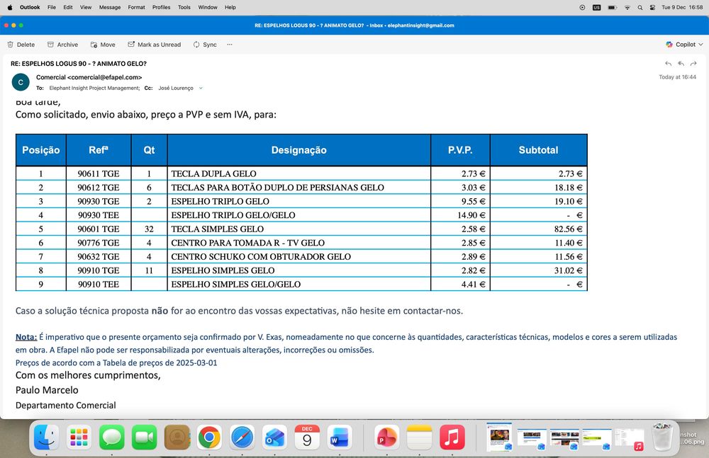The image size is (709, 458).
Task: Open Wi-Fi menu bar icon
Action: (x=627, y=7)
